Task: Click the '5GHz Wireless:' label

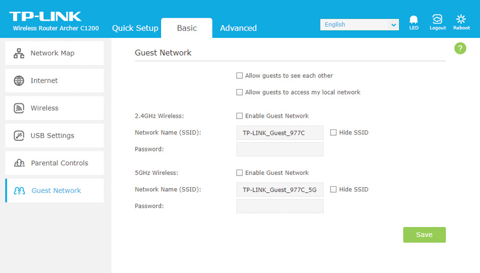Action: [x=156, y=173]
